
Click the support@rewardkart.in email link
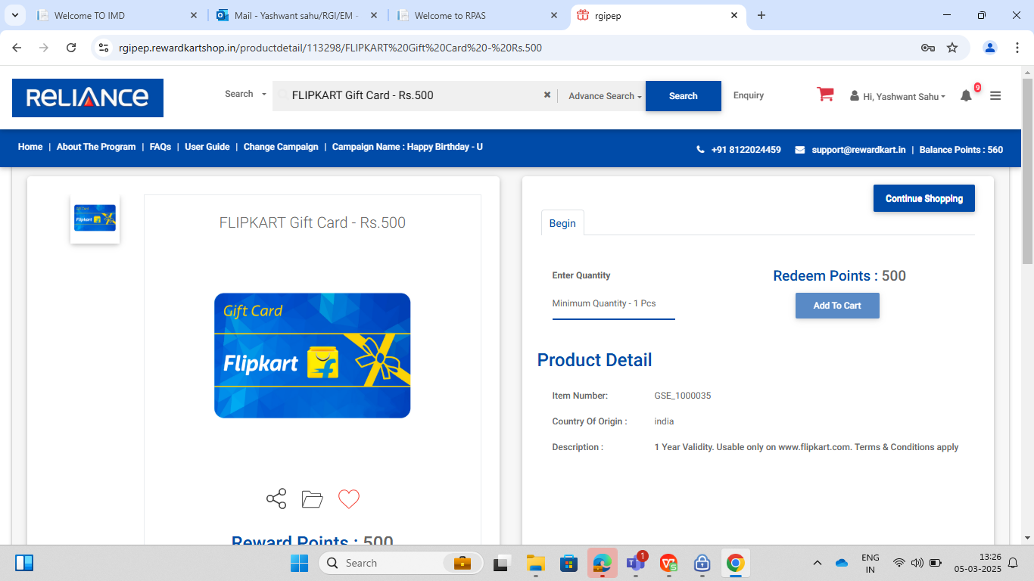click(858, 150)
